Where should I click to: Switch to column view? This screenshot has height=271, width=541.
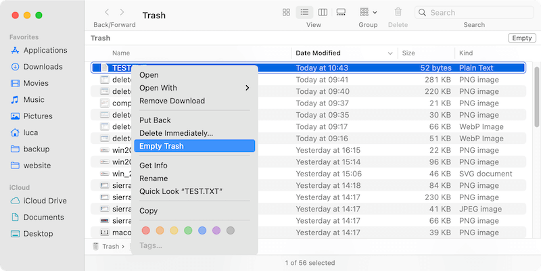coord(323,12)
